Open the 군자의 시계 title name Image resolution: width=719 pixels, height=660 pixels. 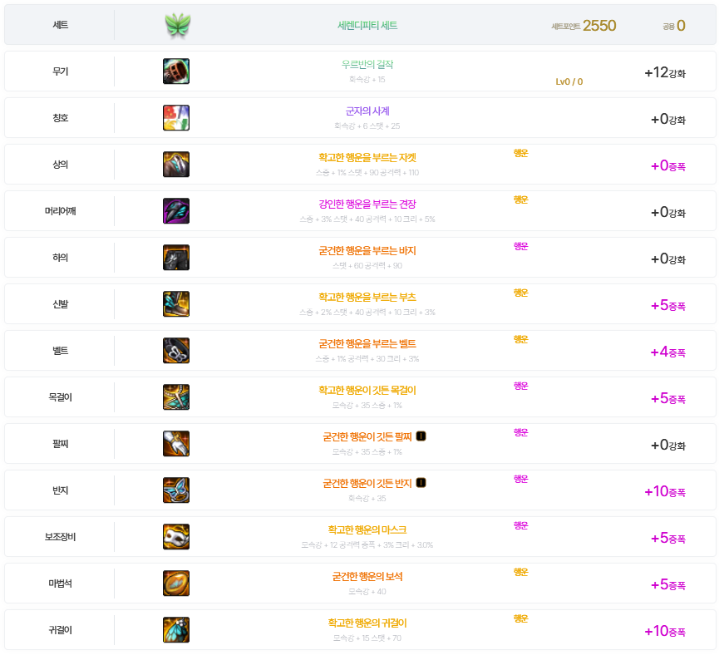click(x=367, y=111)
